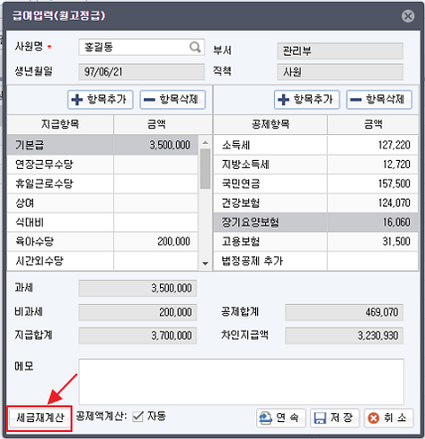The width and height of the screenshot is (425, 439).
Task: Click the 31,500 employment insurance amount
Action: click(372, 241)
